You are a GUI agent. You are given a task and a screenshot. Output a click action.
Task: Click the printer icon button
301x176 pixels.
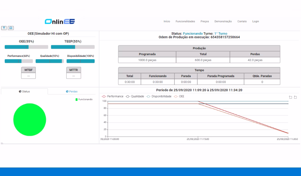11,28
